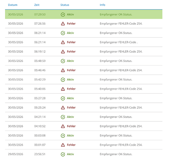Click the Zeit column header

click(37, 5)
